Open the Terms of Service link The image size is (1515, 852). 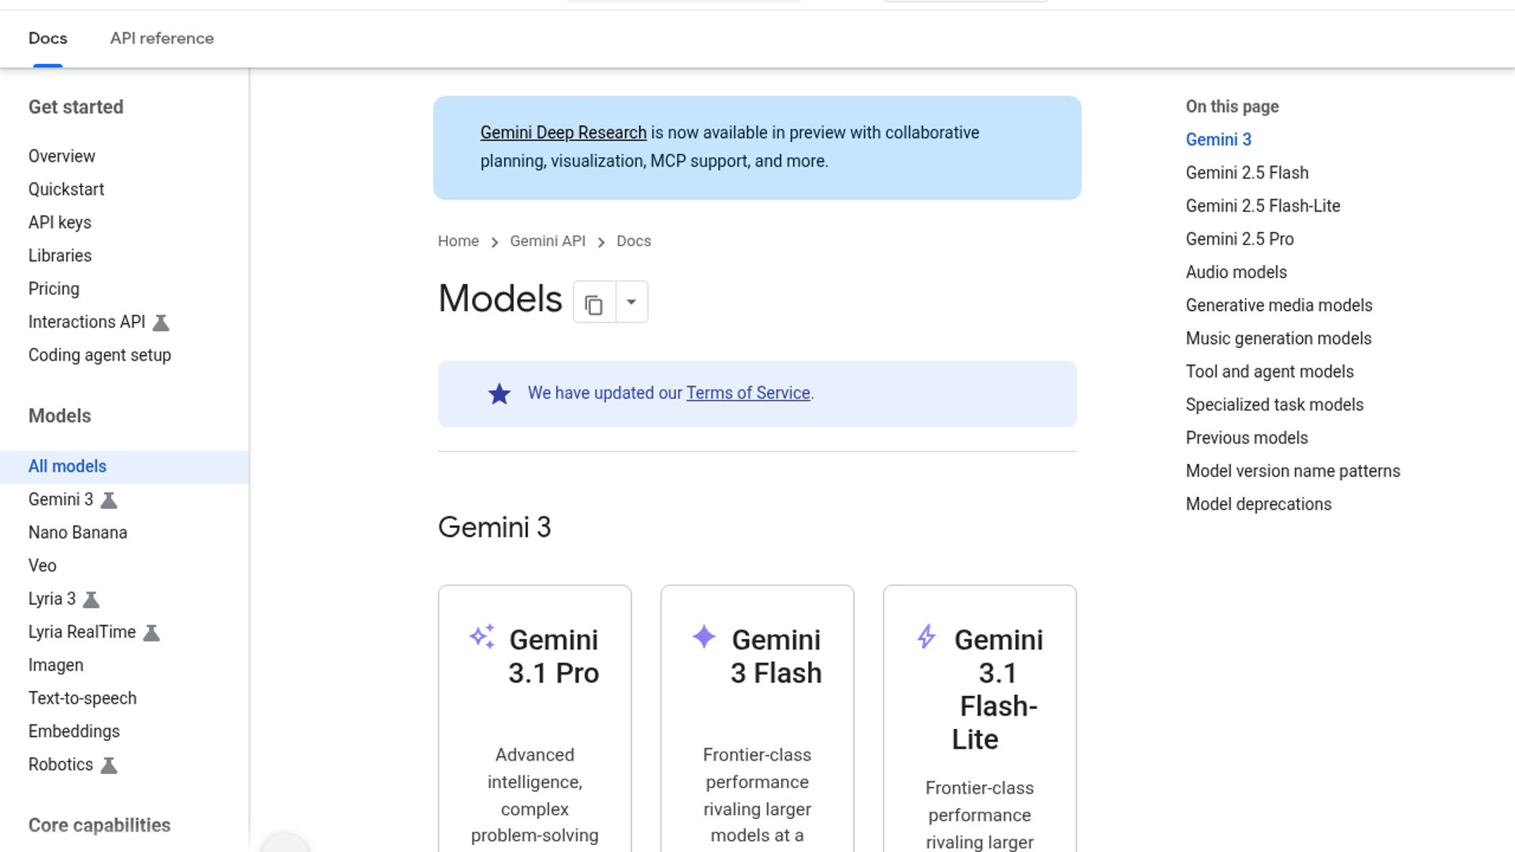748,393
